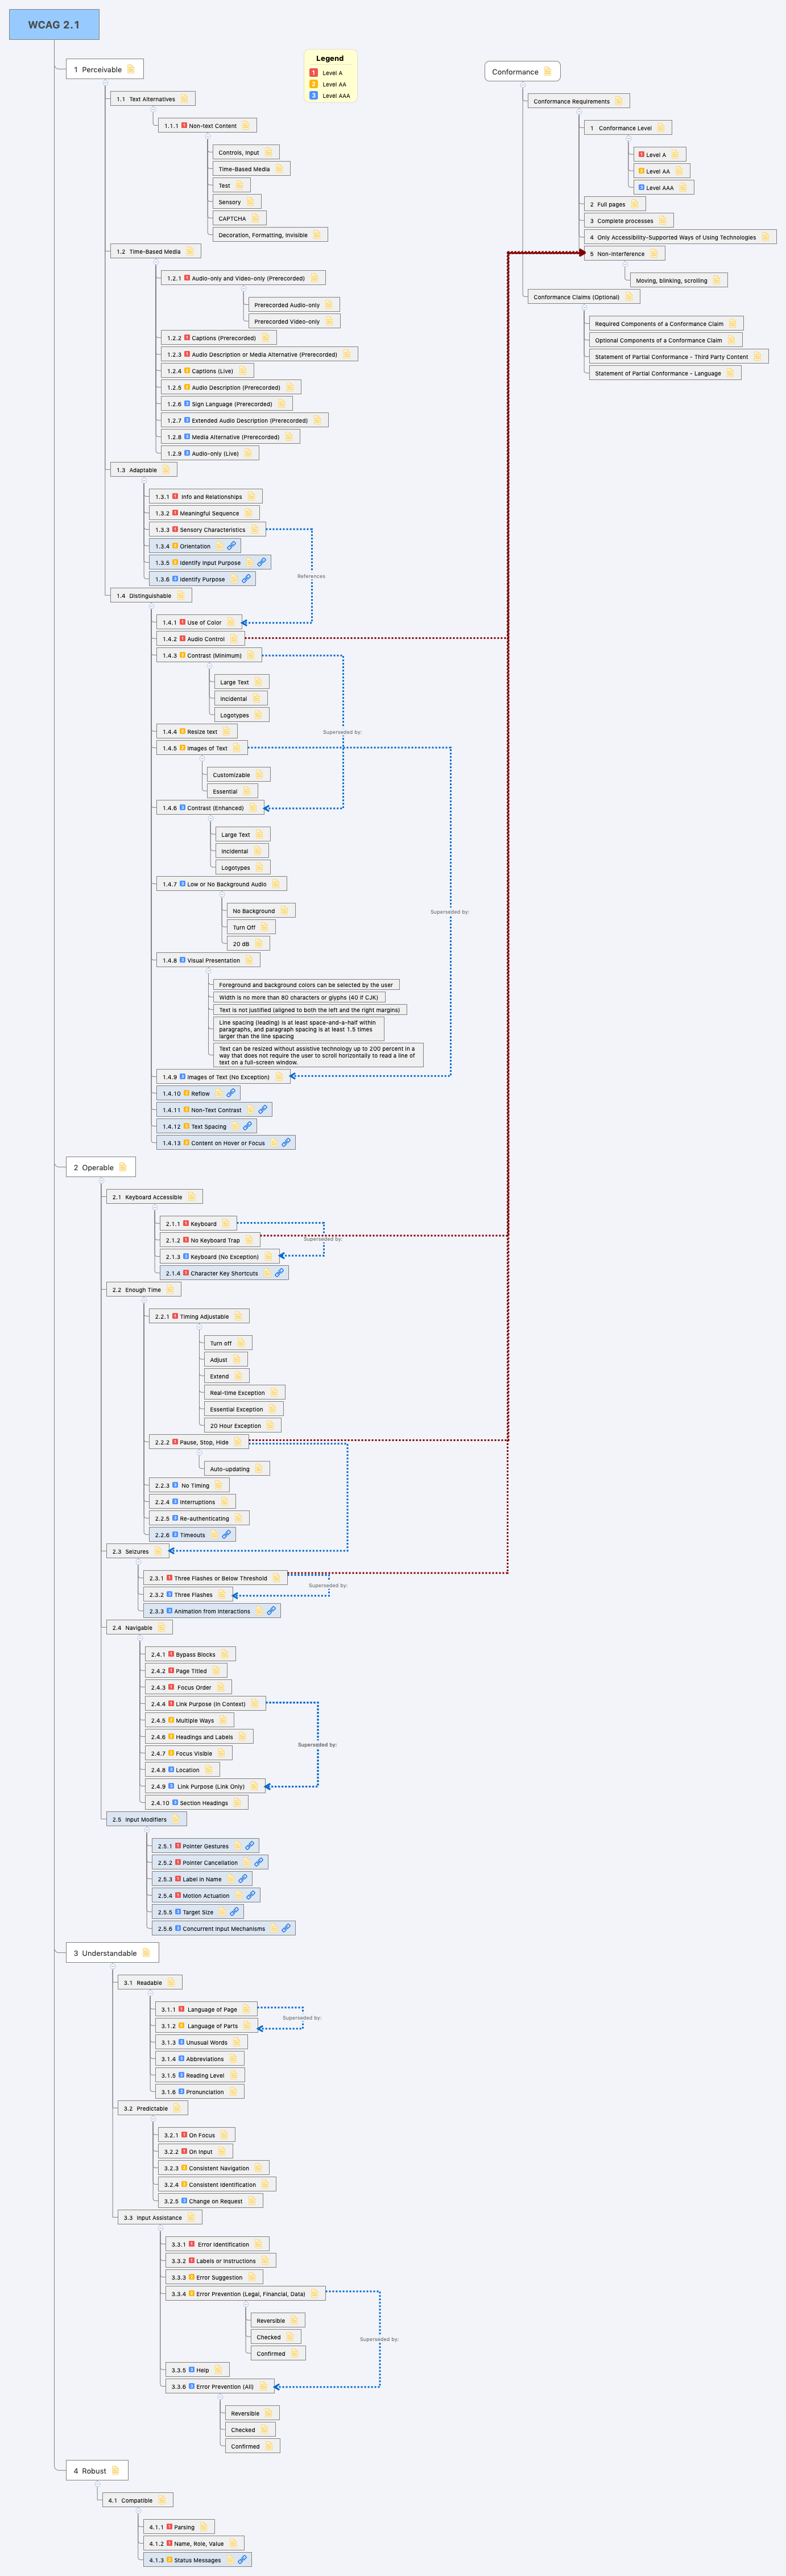Select the 1.4.8 Visual Presentation topic
This screenshot has width=786, height=2576.
[208, 960]
